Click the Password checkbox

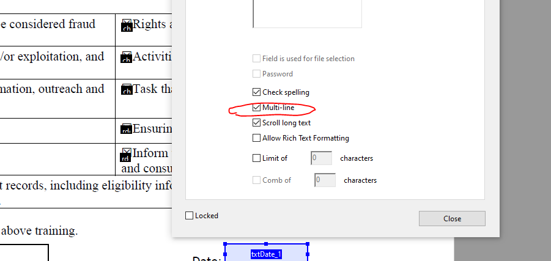point(256,74)
